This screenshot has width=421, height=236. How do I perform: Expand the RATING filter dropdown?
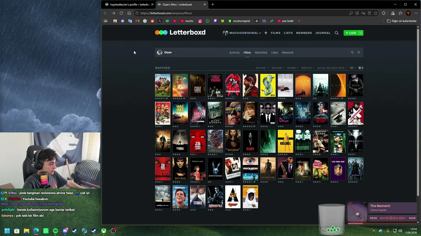[x=262, y=68]
